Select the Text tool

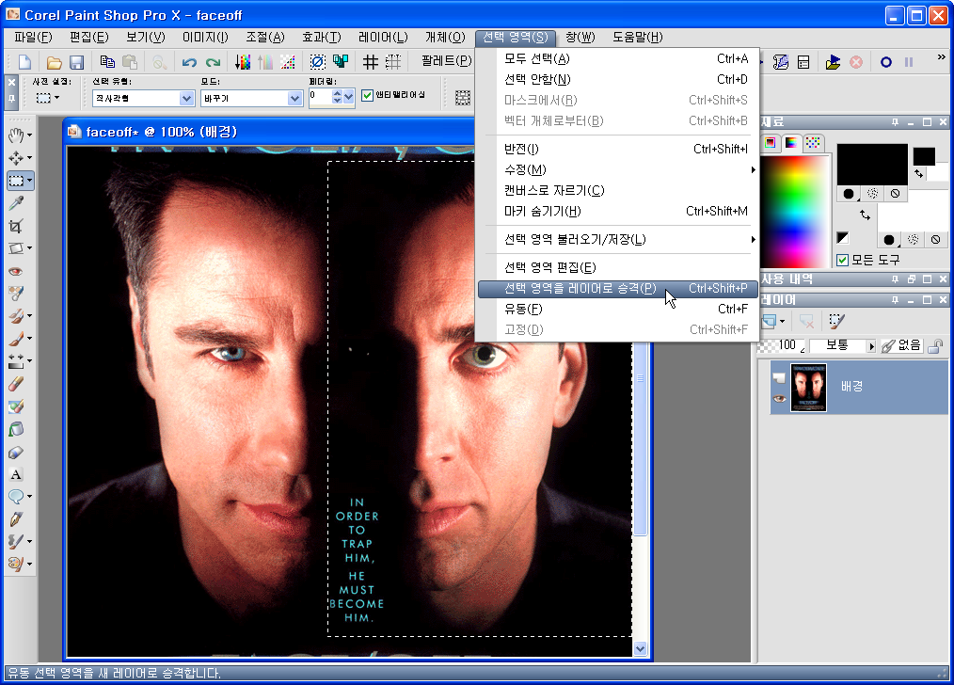[x=16, y=474]
